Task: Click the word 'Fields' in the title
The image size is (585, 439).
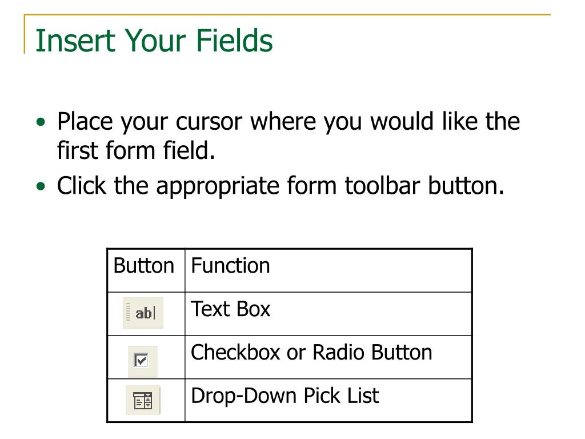Action: 234,41
